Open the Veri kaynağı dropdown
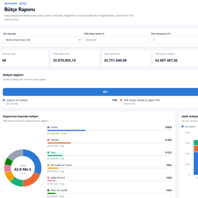The height and width of the screenshot is (198, 198). tap(42, 40)
